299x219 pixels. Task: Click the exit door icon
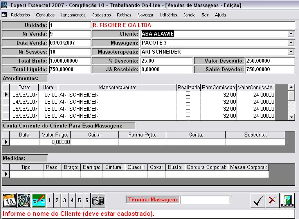[x=287, y=201]
